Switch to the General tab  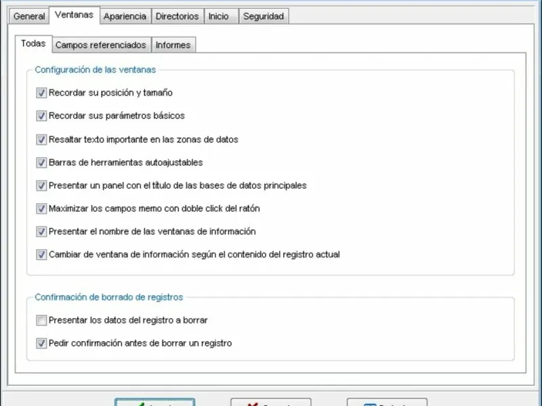click(x=29, y=16)
